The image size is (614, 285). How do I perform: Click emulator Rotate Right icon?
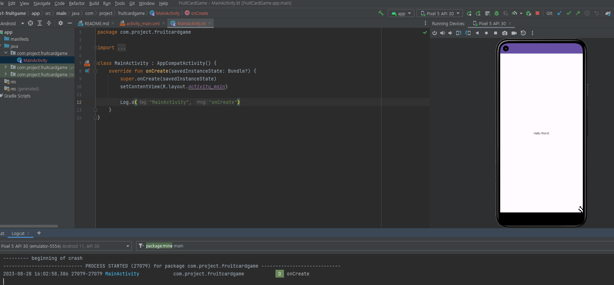[468, 33]
